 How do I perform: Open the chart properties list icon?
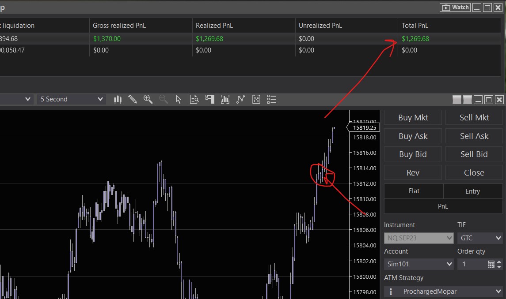click(x=272, y=99)
